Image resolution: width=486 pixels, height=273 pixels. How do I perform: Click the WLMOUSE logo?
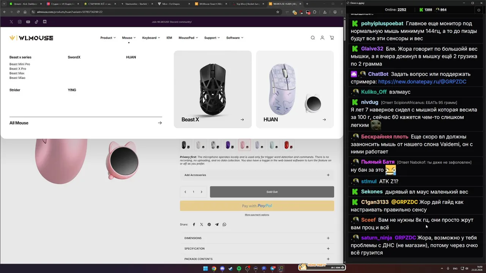32,38
